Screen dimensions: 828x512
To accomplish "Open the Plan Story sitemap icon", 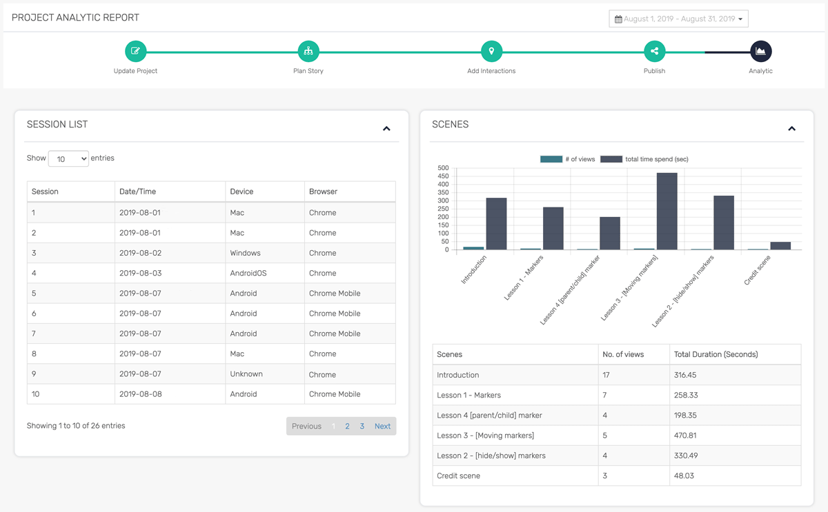I will point(308,51).
